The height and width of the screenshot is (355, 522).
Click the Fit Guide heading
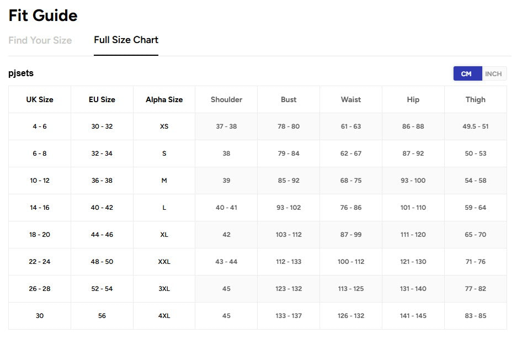tap(43, 15)
